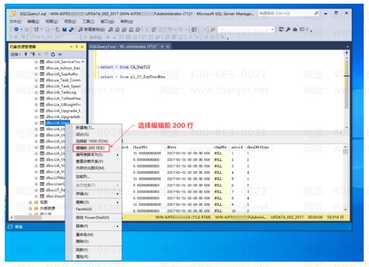Open the 窗口(W) menu
369x267 pixels.
107,21
